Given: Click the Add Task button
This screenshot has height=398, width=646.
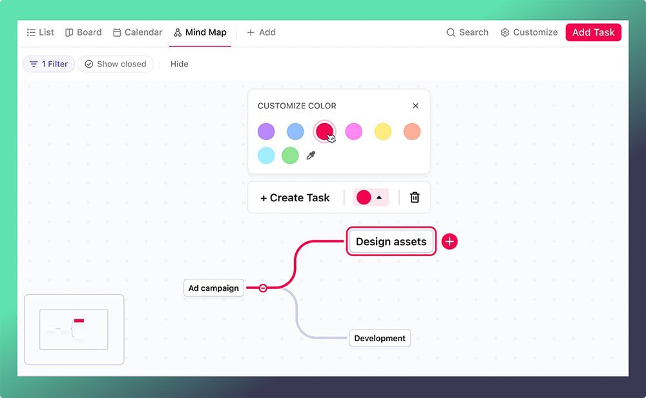Looking at the screenshot, I should [x=593, y=32].
